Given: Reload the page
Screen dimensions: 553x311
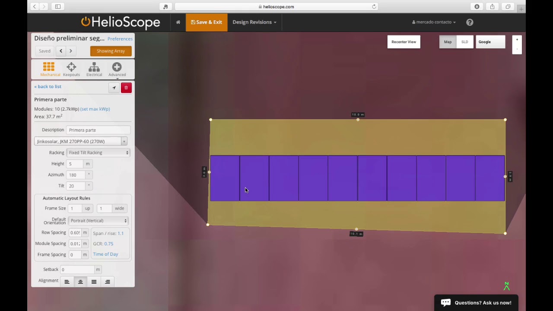Looking at the screenshot, I should tap(374, 6).
